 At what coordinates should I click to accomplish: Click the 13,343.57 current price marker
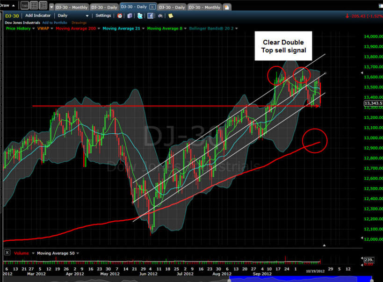coord(373,103)
